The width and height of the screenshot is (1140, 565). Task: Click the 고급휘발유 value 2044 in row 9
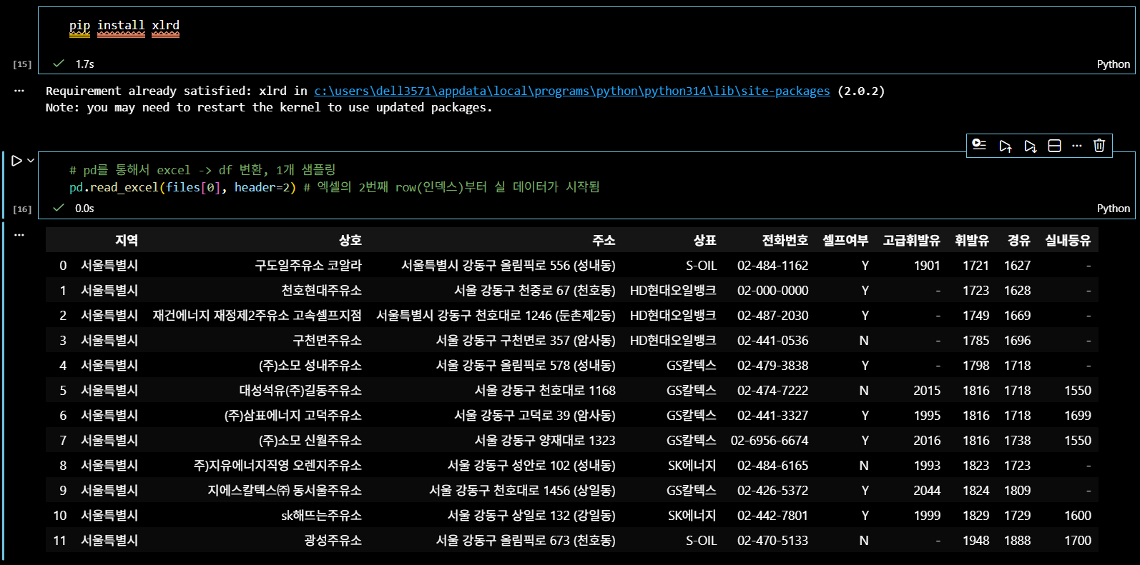(927, 491)
